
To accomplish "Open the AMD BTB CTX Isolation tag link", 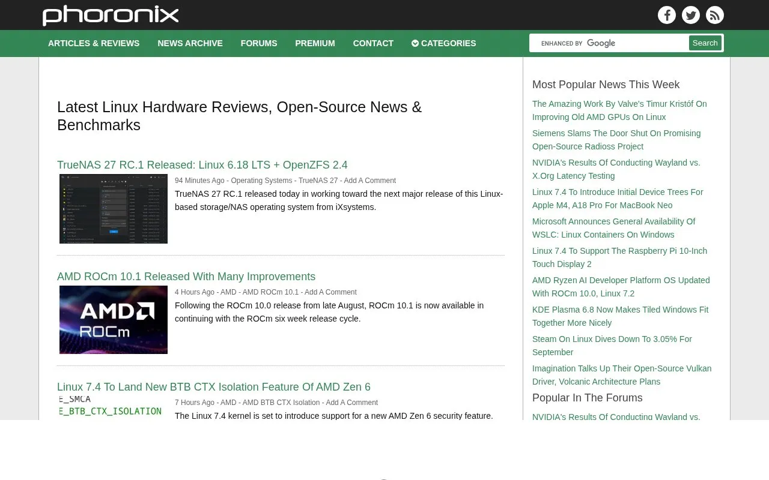I will click(281, 403).
